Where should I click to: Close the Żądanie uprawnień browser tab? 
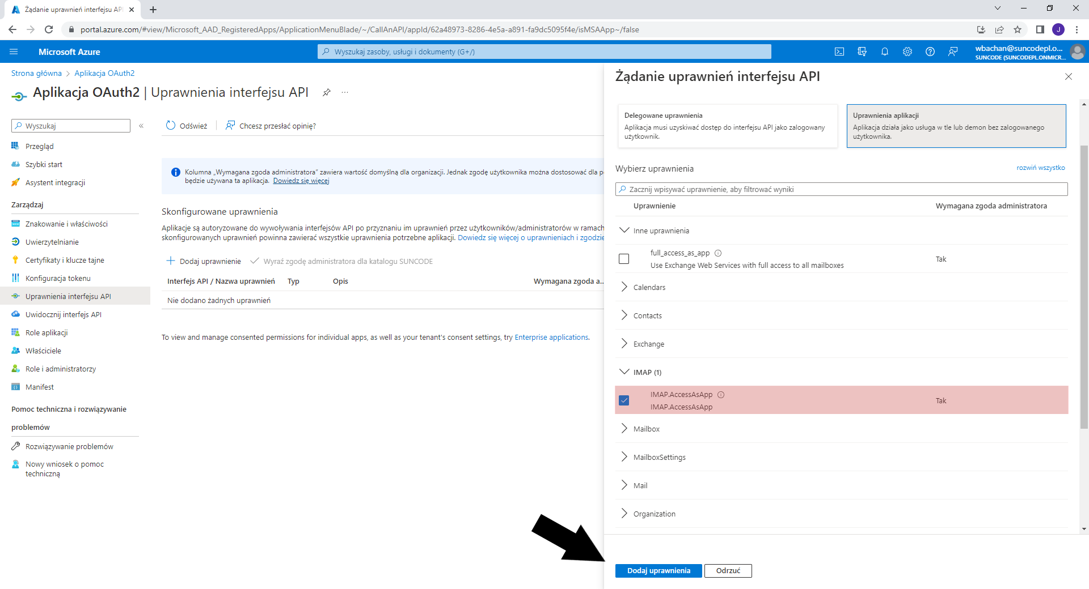pyautogui.click(x=132, y=10)
